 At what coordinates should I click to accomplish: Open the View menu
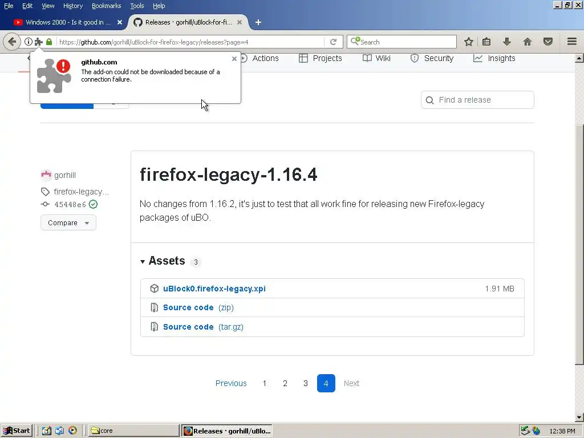[x=48, y=6]
